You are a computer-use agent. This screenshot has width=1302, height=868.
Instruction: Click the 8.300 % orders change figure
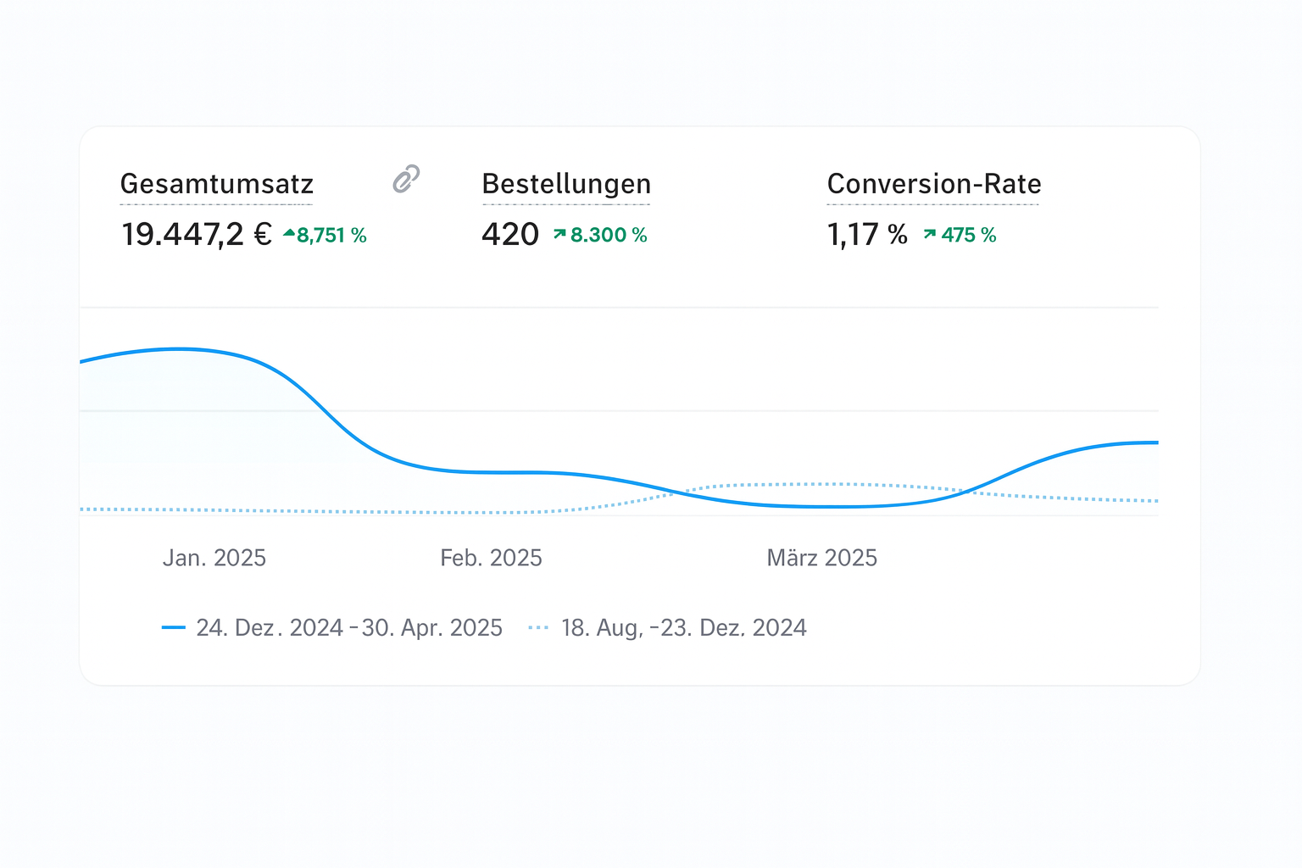609,235
